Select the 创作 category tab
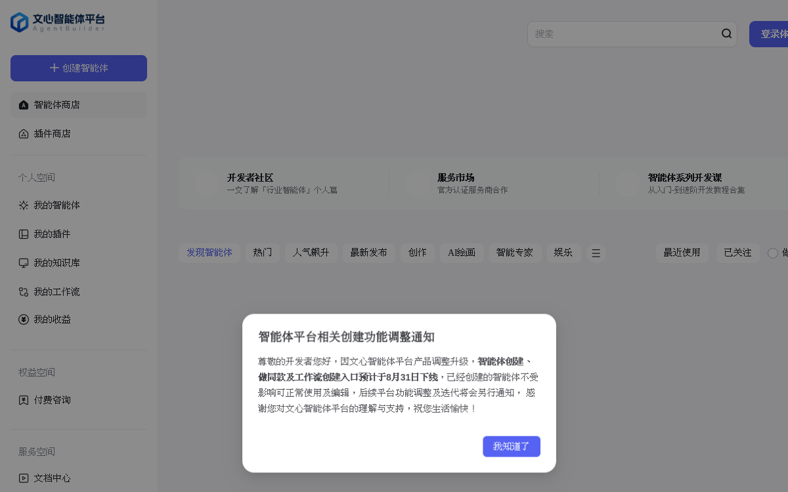 tap(417, 253)
